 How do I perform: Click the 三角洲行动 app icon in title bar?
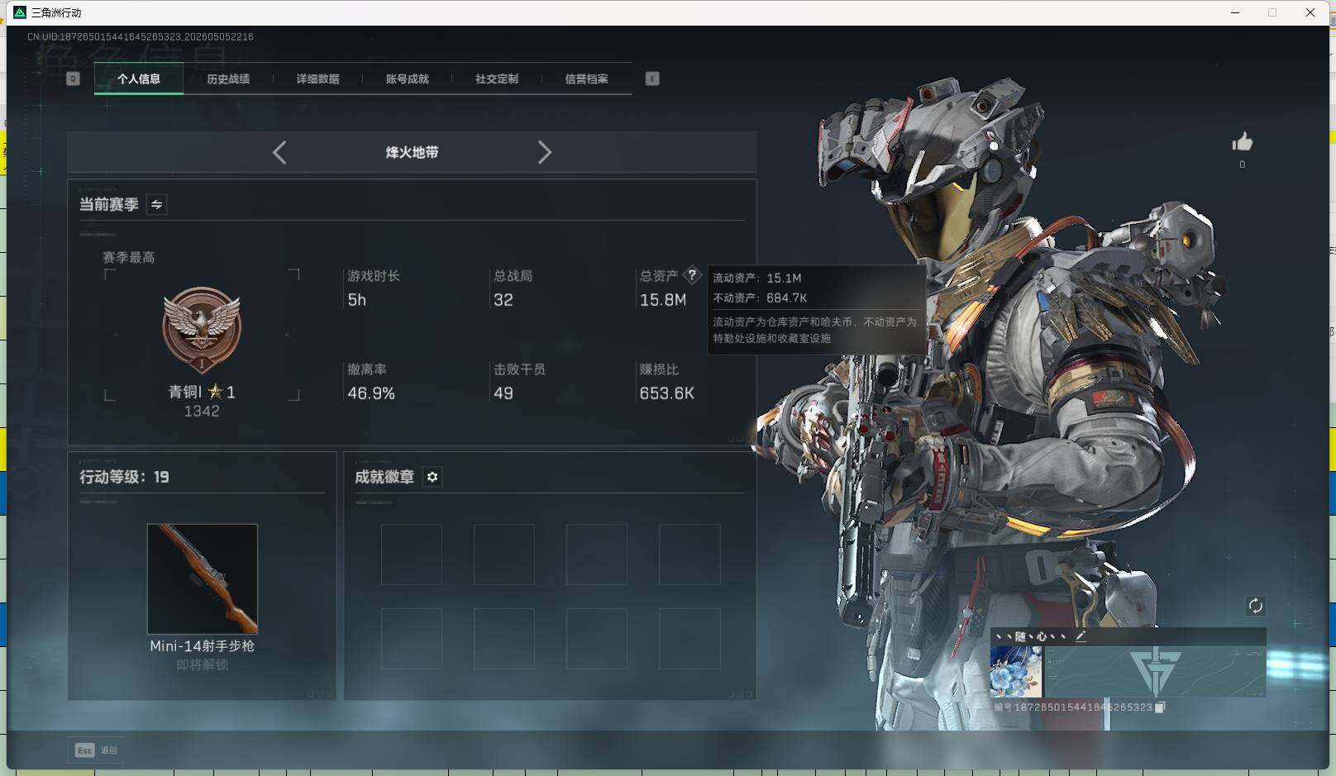tap(20, 12)
